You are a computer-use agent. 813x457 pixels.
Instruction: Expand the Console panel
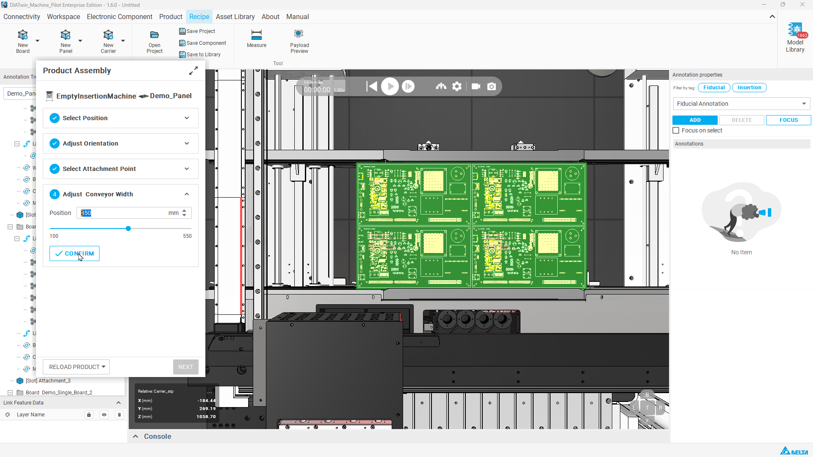[135, 436]
